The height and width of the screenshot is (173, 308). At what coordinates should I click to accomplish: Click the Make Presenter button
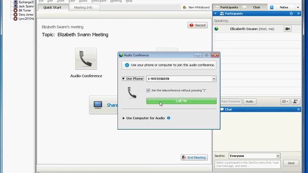[231, 101]
